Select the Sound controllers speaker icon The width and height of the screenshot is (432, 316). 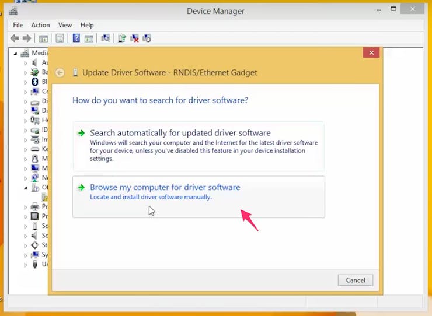34,236
